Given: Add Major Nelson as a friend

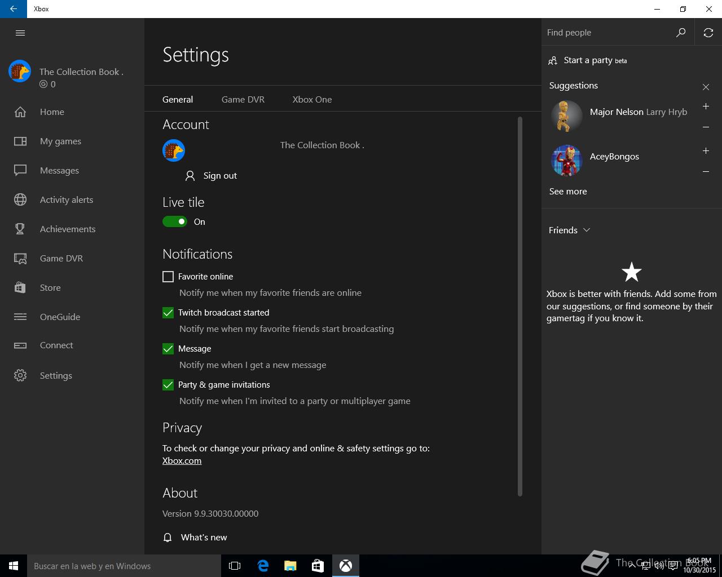Looking at the screenshot, I should (706, 106).
